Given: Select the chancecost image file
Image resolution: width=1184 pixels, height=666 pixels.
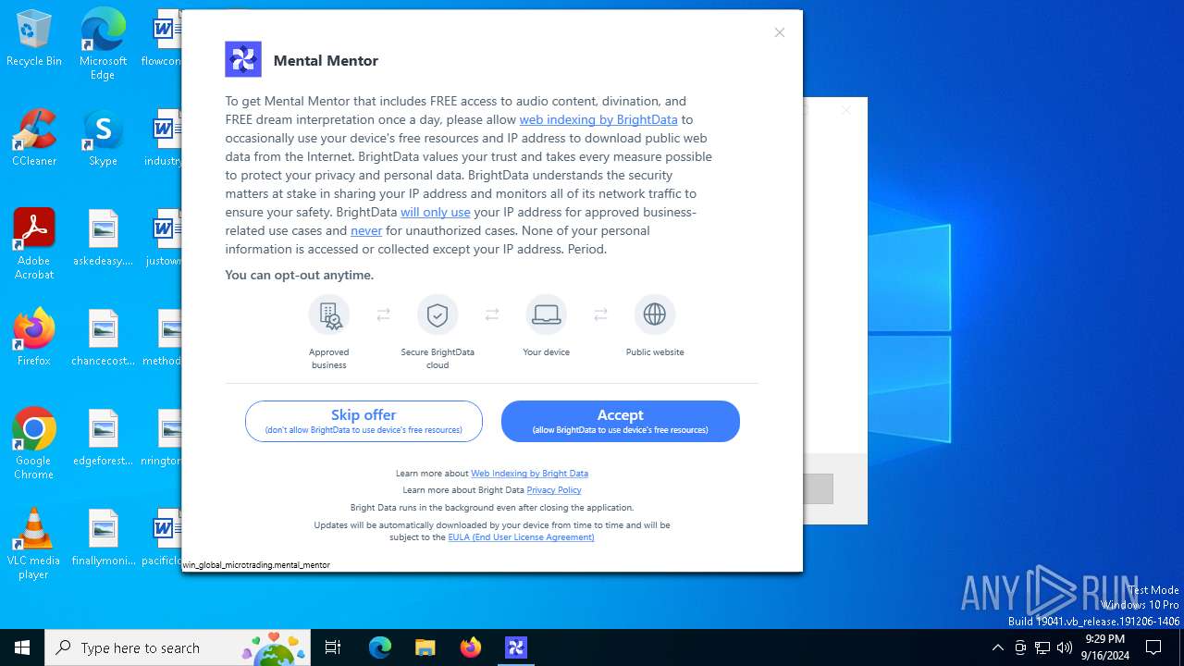Looking at the screenshot, I should pyautogui.click(x=103, y=339).
